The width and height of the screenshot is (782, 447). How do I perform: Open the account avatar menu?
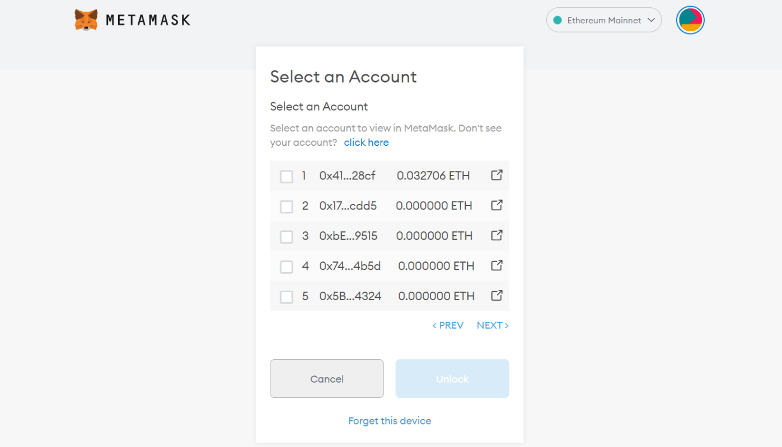pos(690,20)
